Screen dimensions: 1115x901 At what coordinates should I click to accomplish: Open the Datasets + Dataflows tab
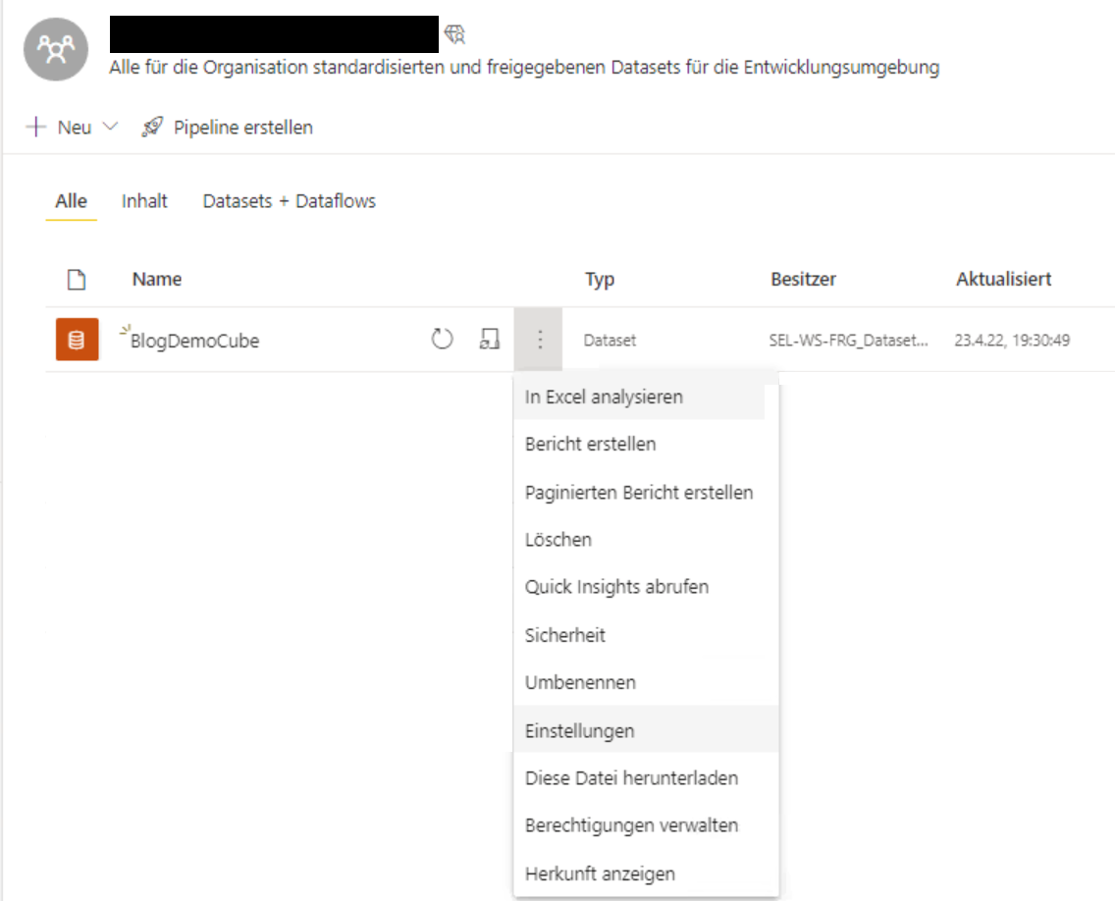click(x=290, y=201)
